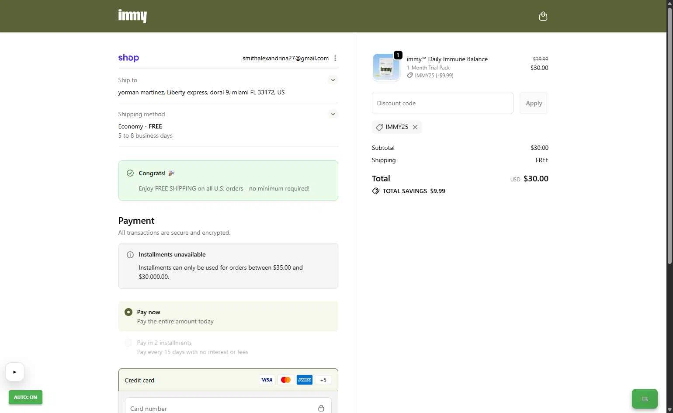Click the shipping address text line
The image size is (673, 413).
tap(201, 92)
